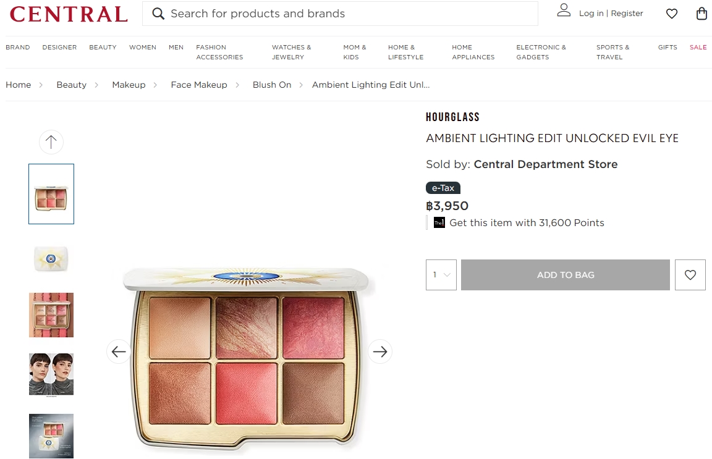Click the account profile icon
The image size is (712, 459).
pyautogui.click(x=564, y=12)
